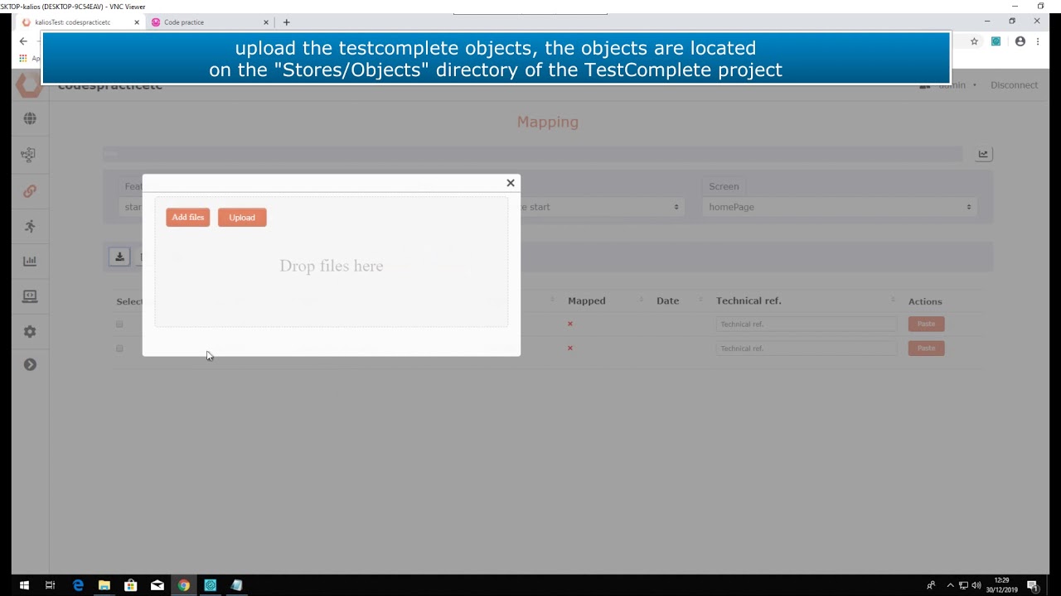This screenshot has width=1061, height=596.
Task: Tick the checkbox in the first table row
Action: pyautogui.click(x=119, y=324)
